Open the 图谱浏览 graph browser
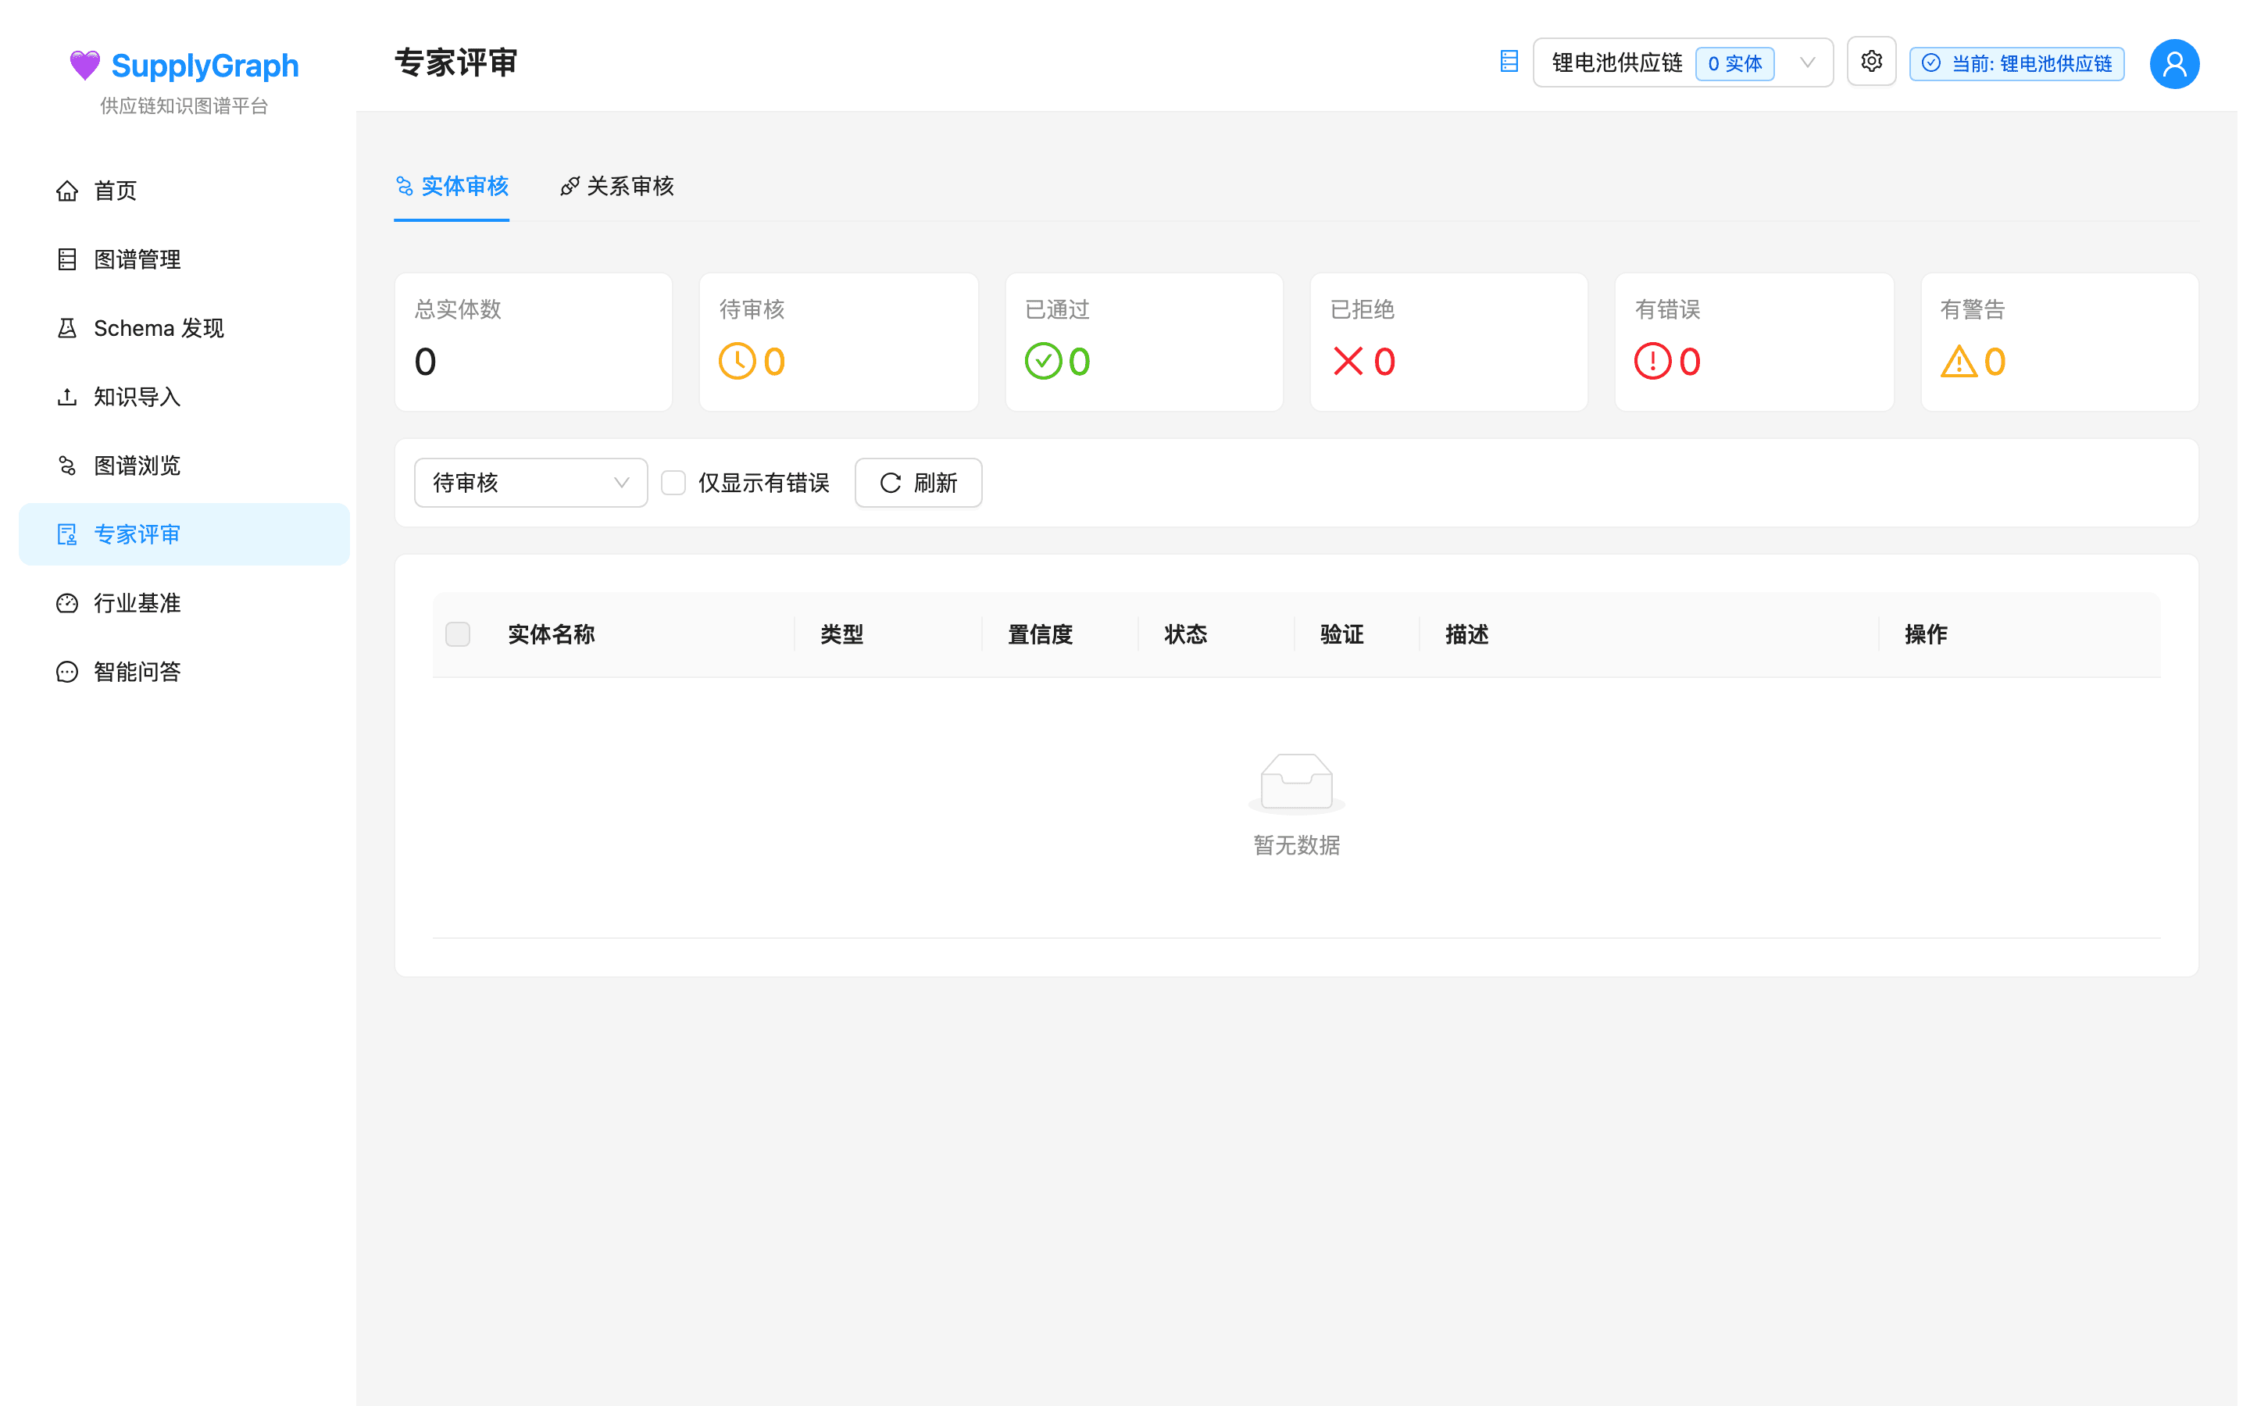Viewport: 2250px width, 1406px height. [x=137, y=465]
